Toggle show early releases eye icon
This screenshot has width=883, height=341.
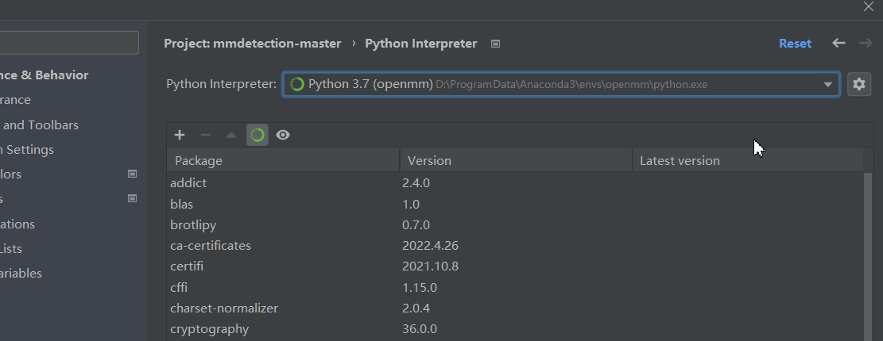click(283, 135)
